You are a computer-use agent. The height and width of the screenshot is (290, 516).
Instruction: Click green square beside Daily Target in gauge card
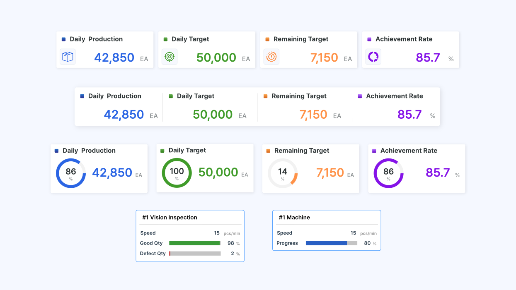click(162, 151)
